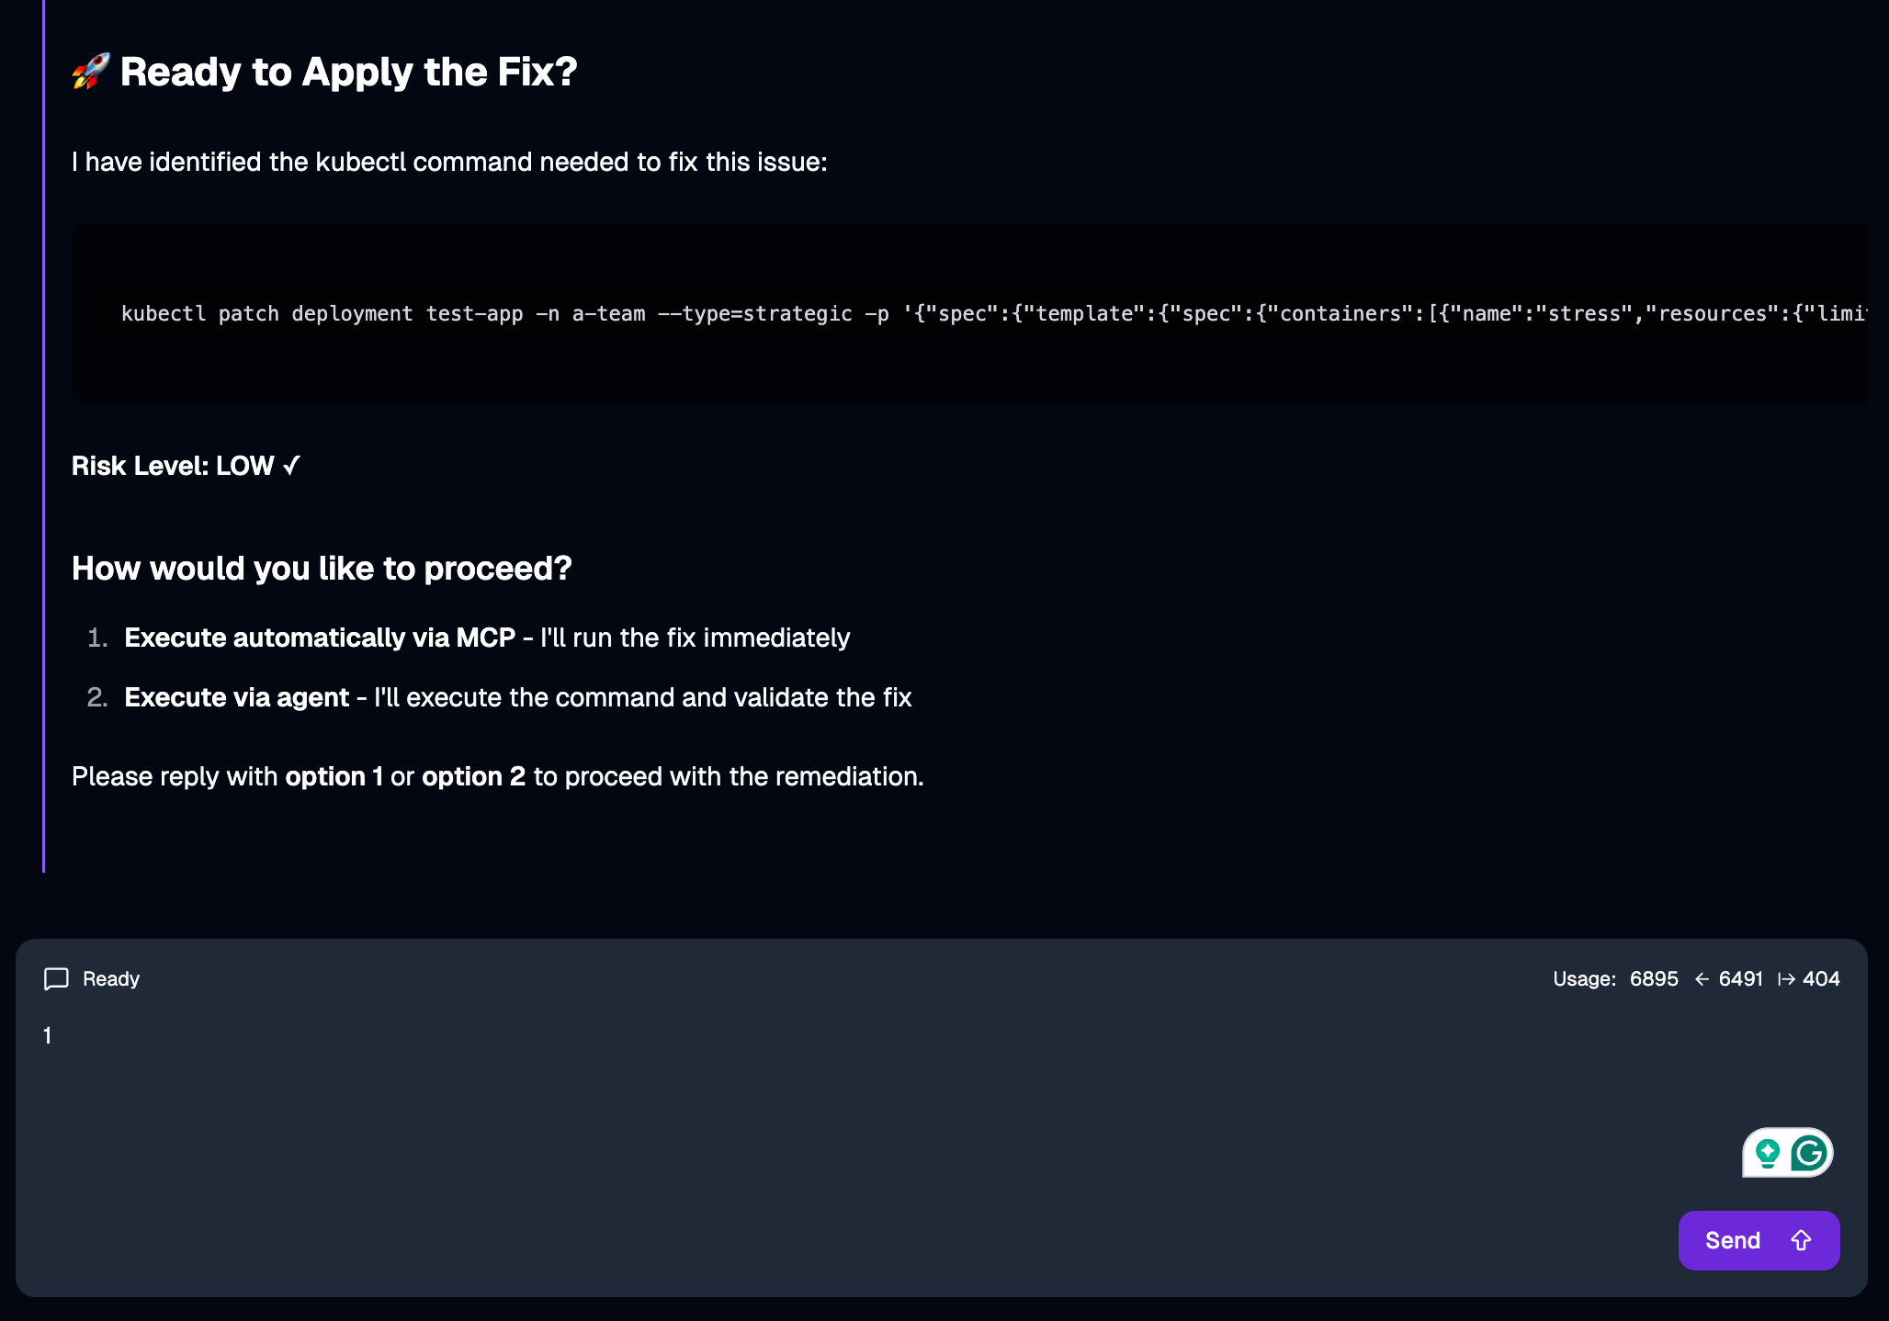The image size is (1889, 1321).
Task: Click the left arrow icon before 6491
Action: (x=1702, y=979)
